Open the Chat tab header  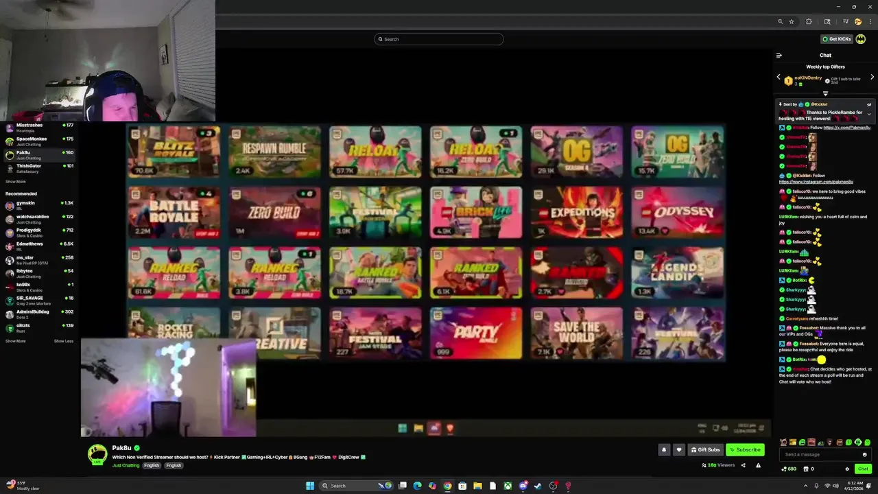(825, 56)
